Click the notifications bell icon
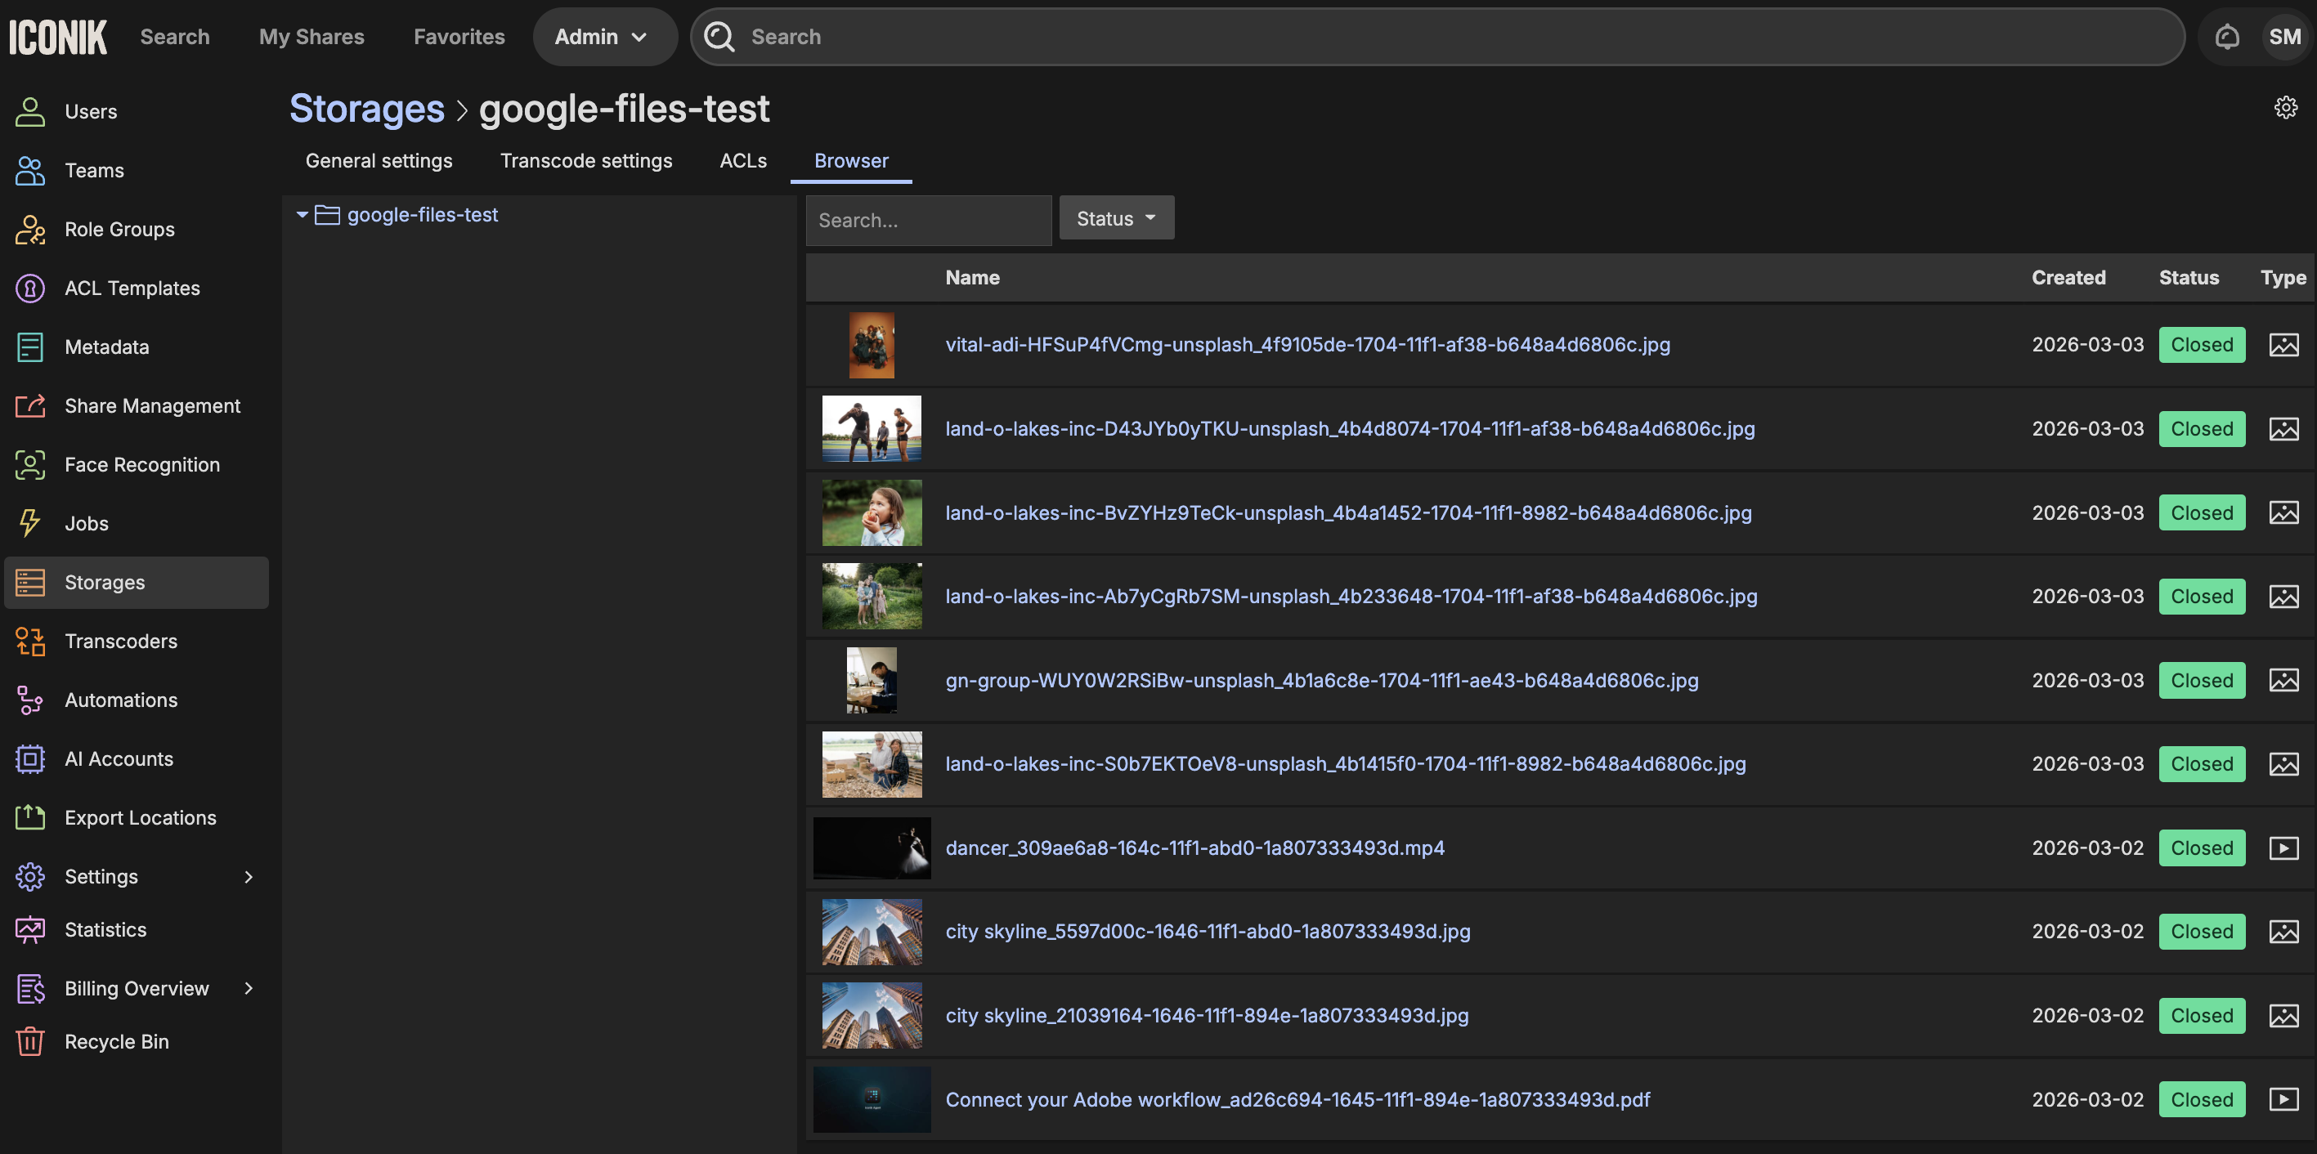 point(2226,37)
